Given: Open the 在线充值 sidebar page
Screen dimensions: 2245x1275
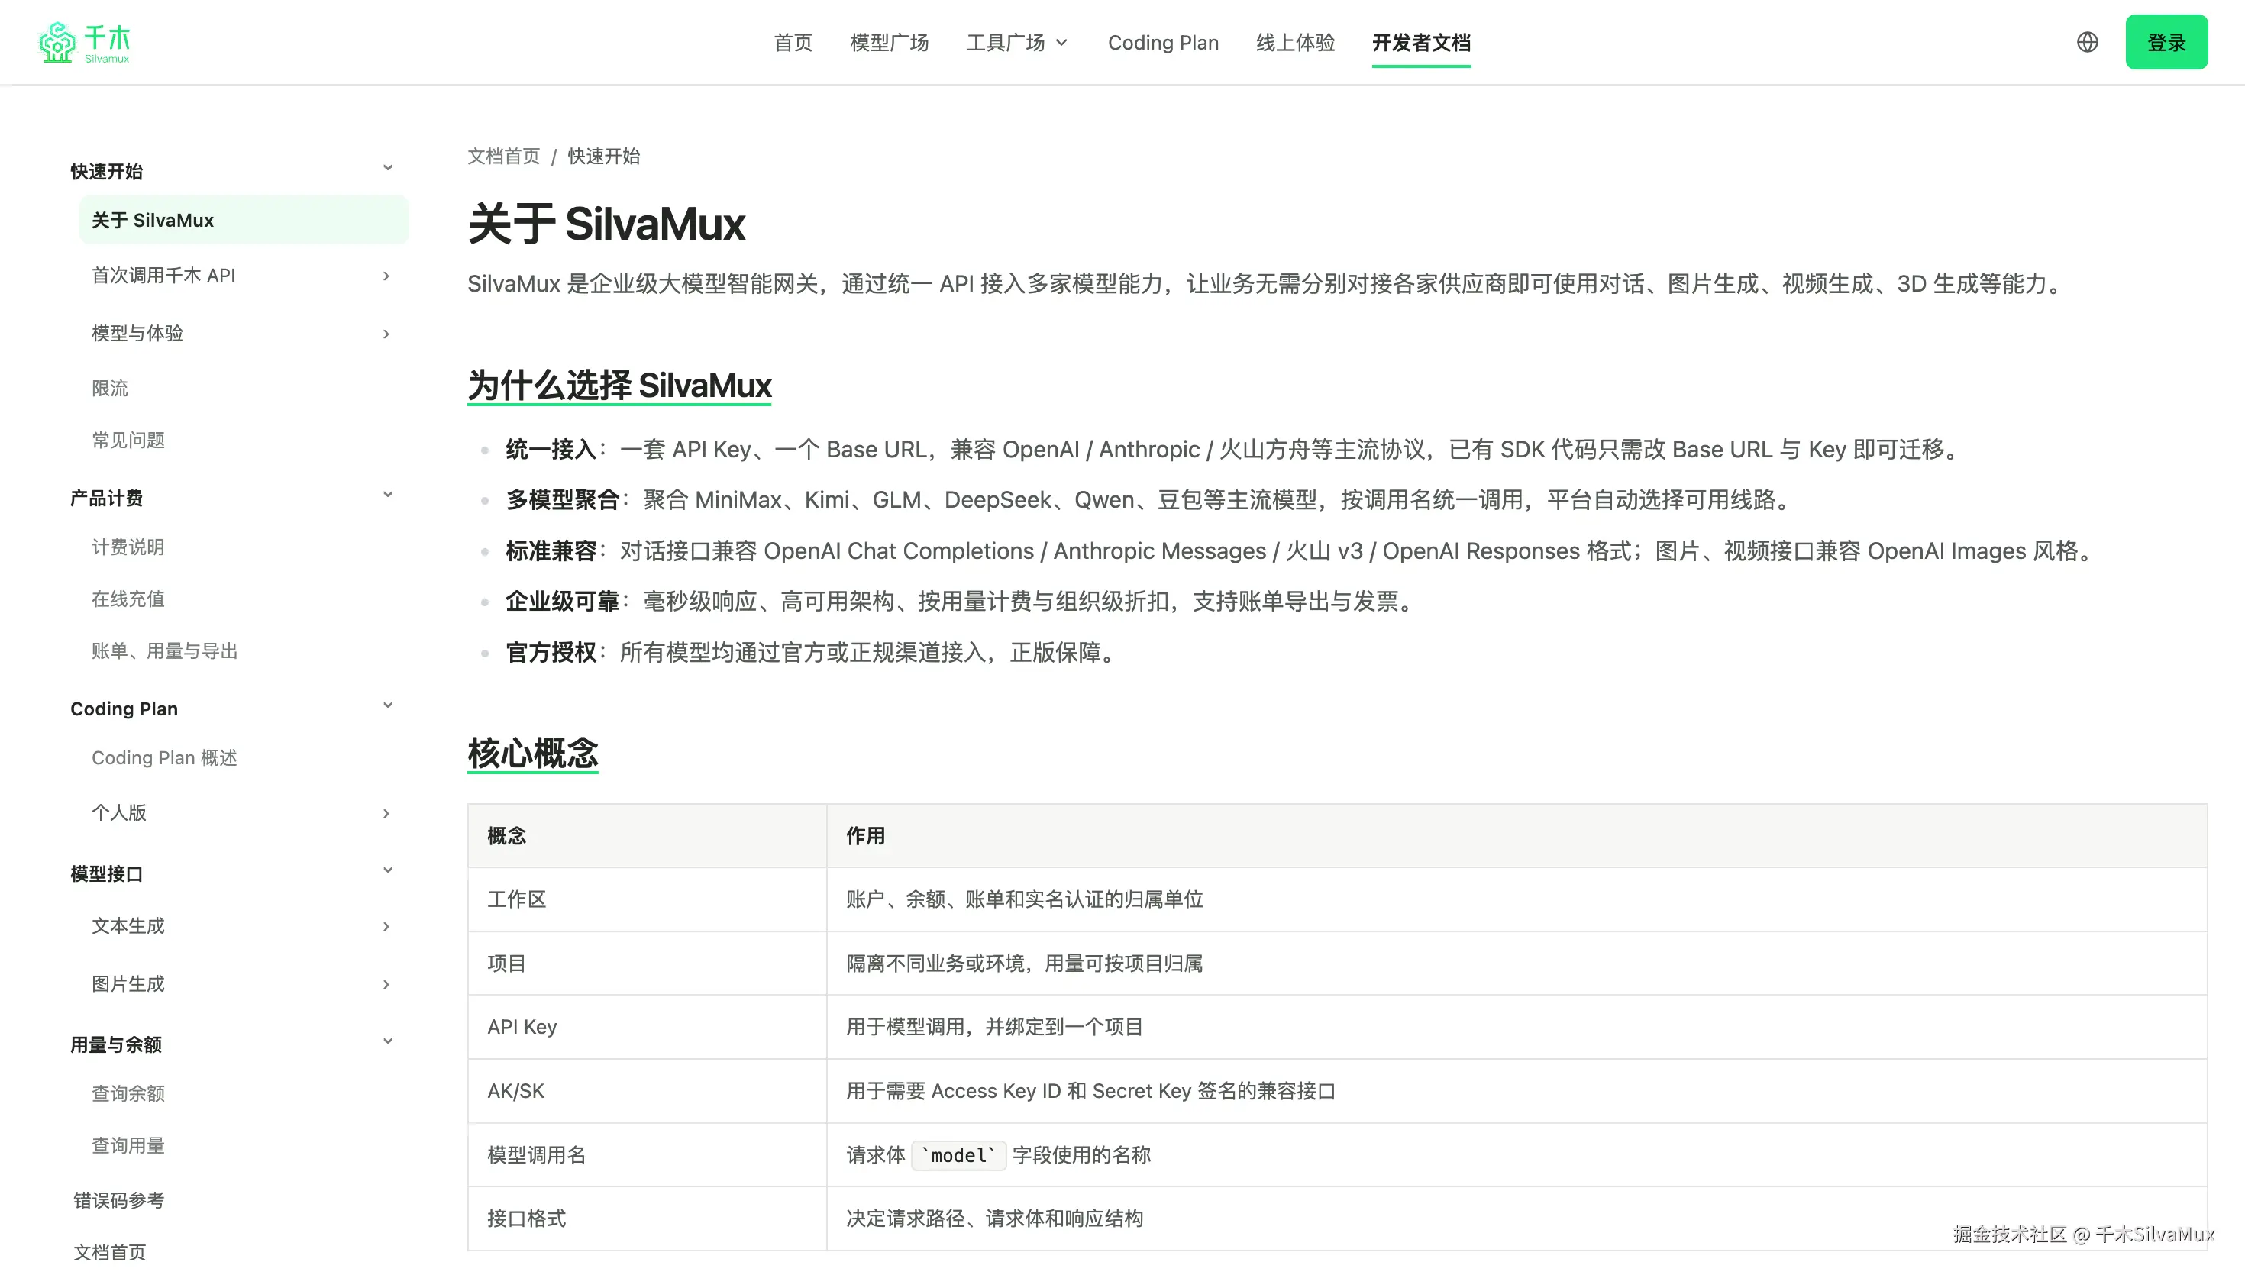Looking at the screenshot, I should pos(128,599).
